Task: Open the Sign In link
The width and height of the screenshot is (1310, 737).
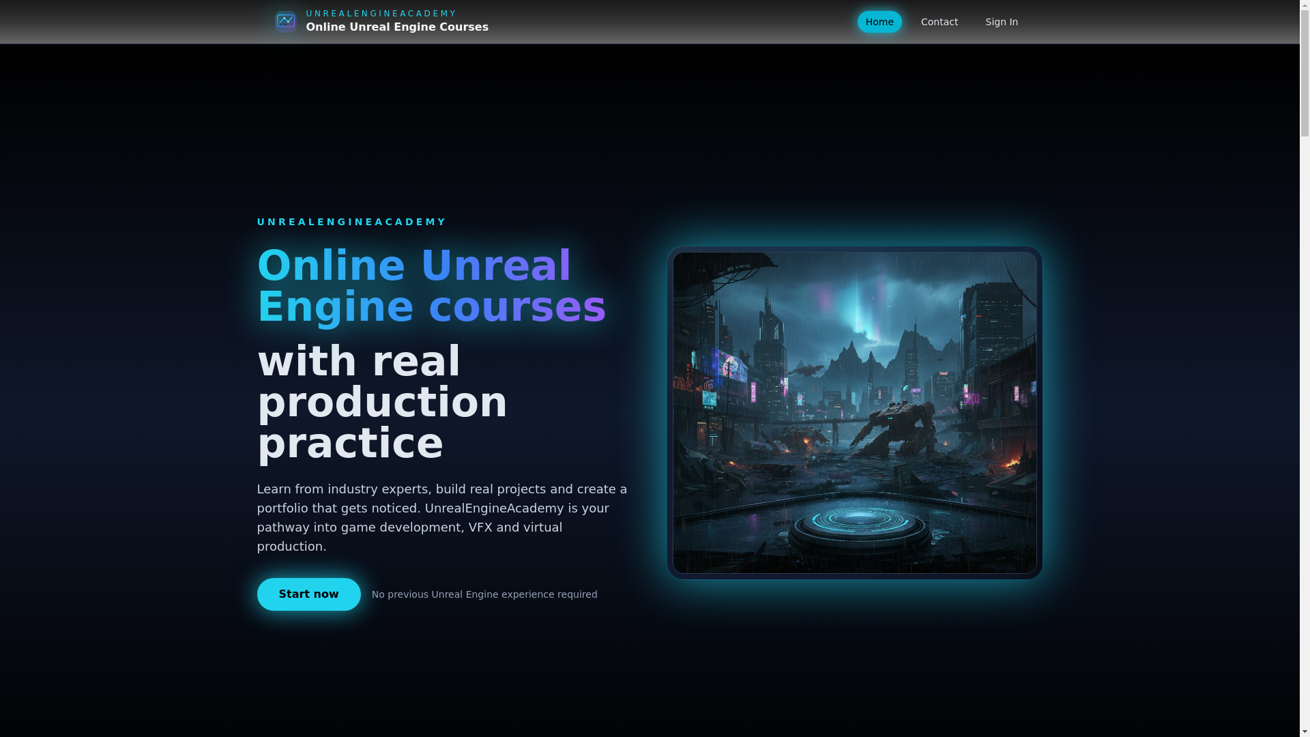Action: 1002,22
